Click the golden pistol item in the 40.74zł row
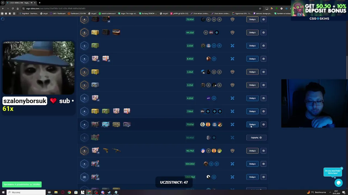348x195 pixels. coord(106,150)
